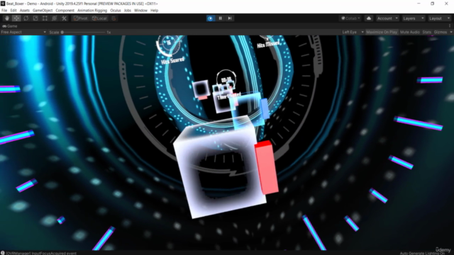Open the Free Aspect dropdown

pos(23,32)
